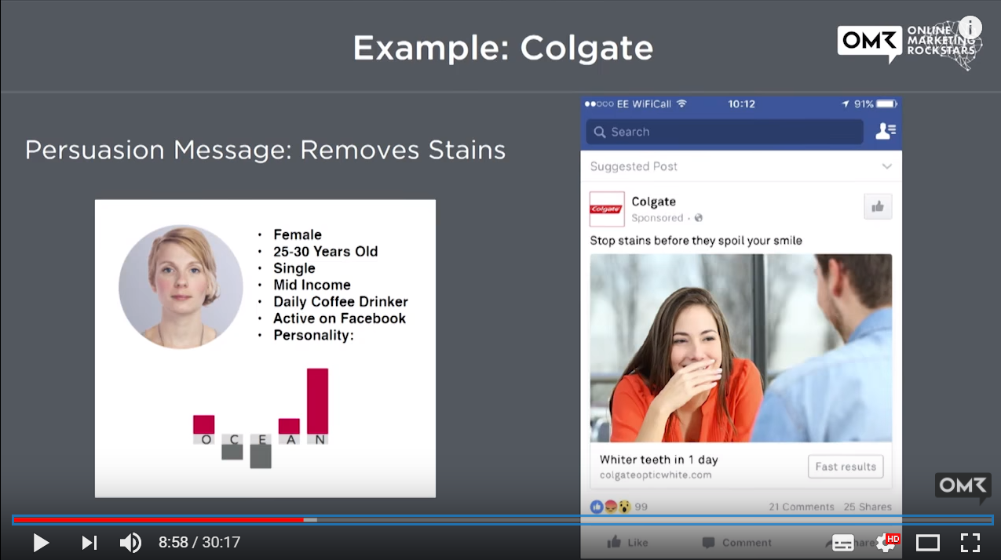This screenshot has height=560, width=1001.
Task: Click the tall N bar in chart
Action: tap(317, 401)
